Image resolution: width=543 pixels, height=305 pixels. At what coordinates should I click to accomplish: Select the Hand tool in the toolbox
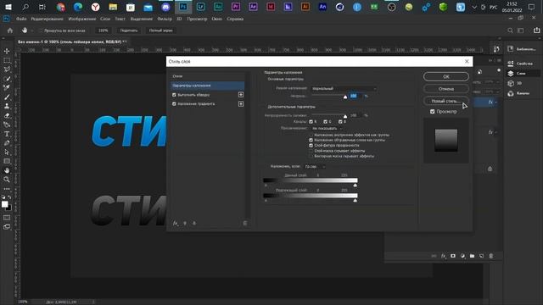[7, 170]
